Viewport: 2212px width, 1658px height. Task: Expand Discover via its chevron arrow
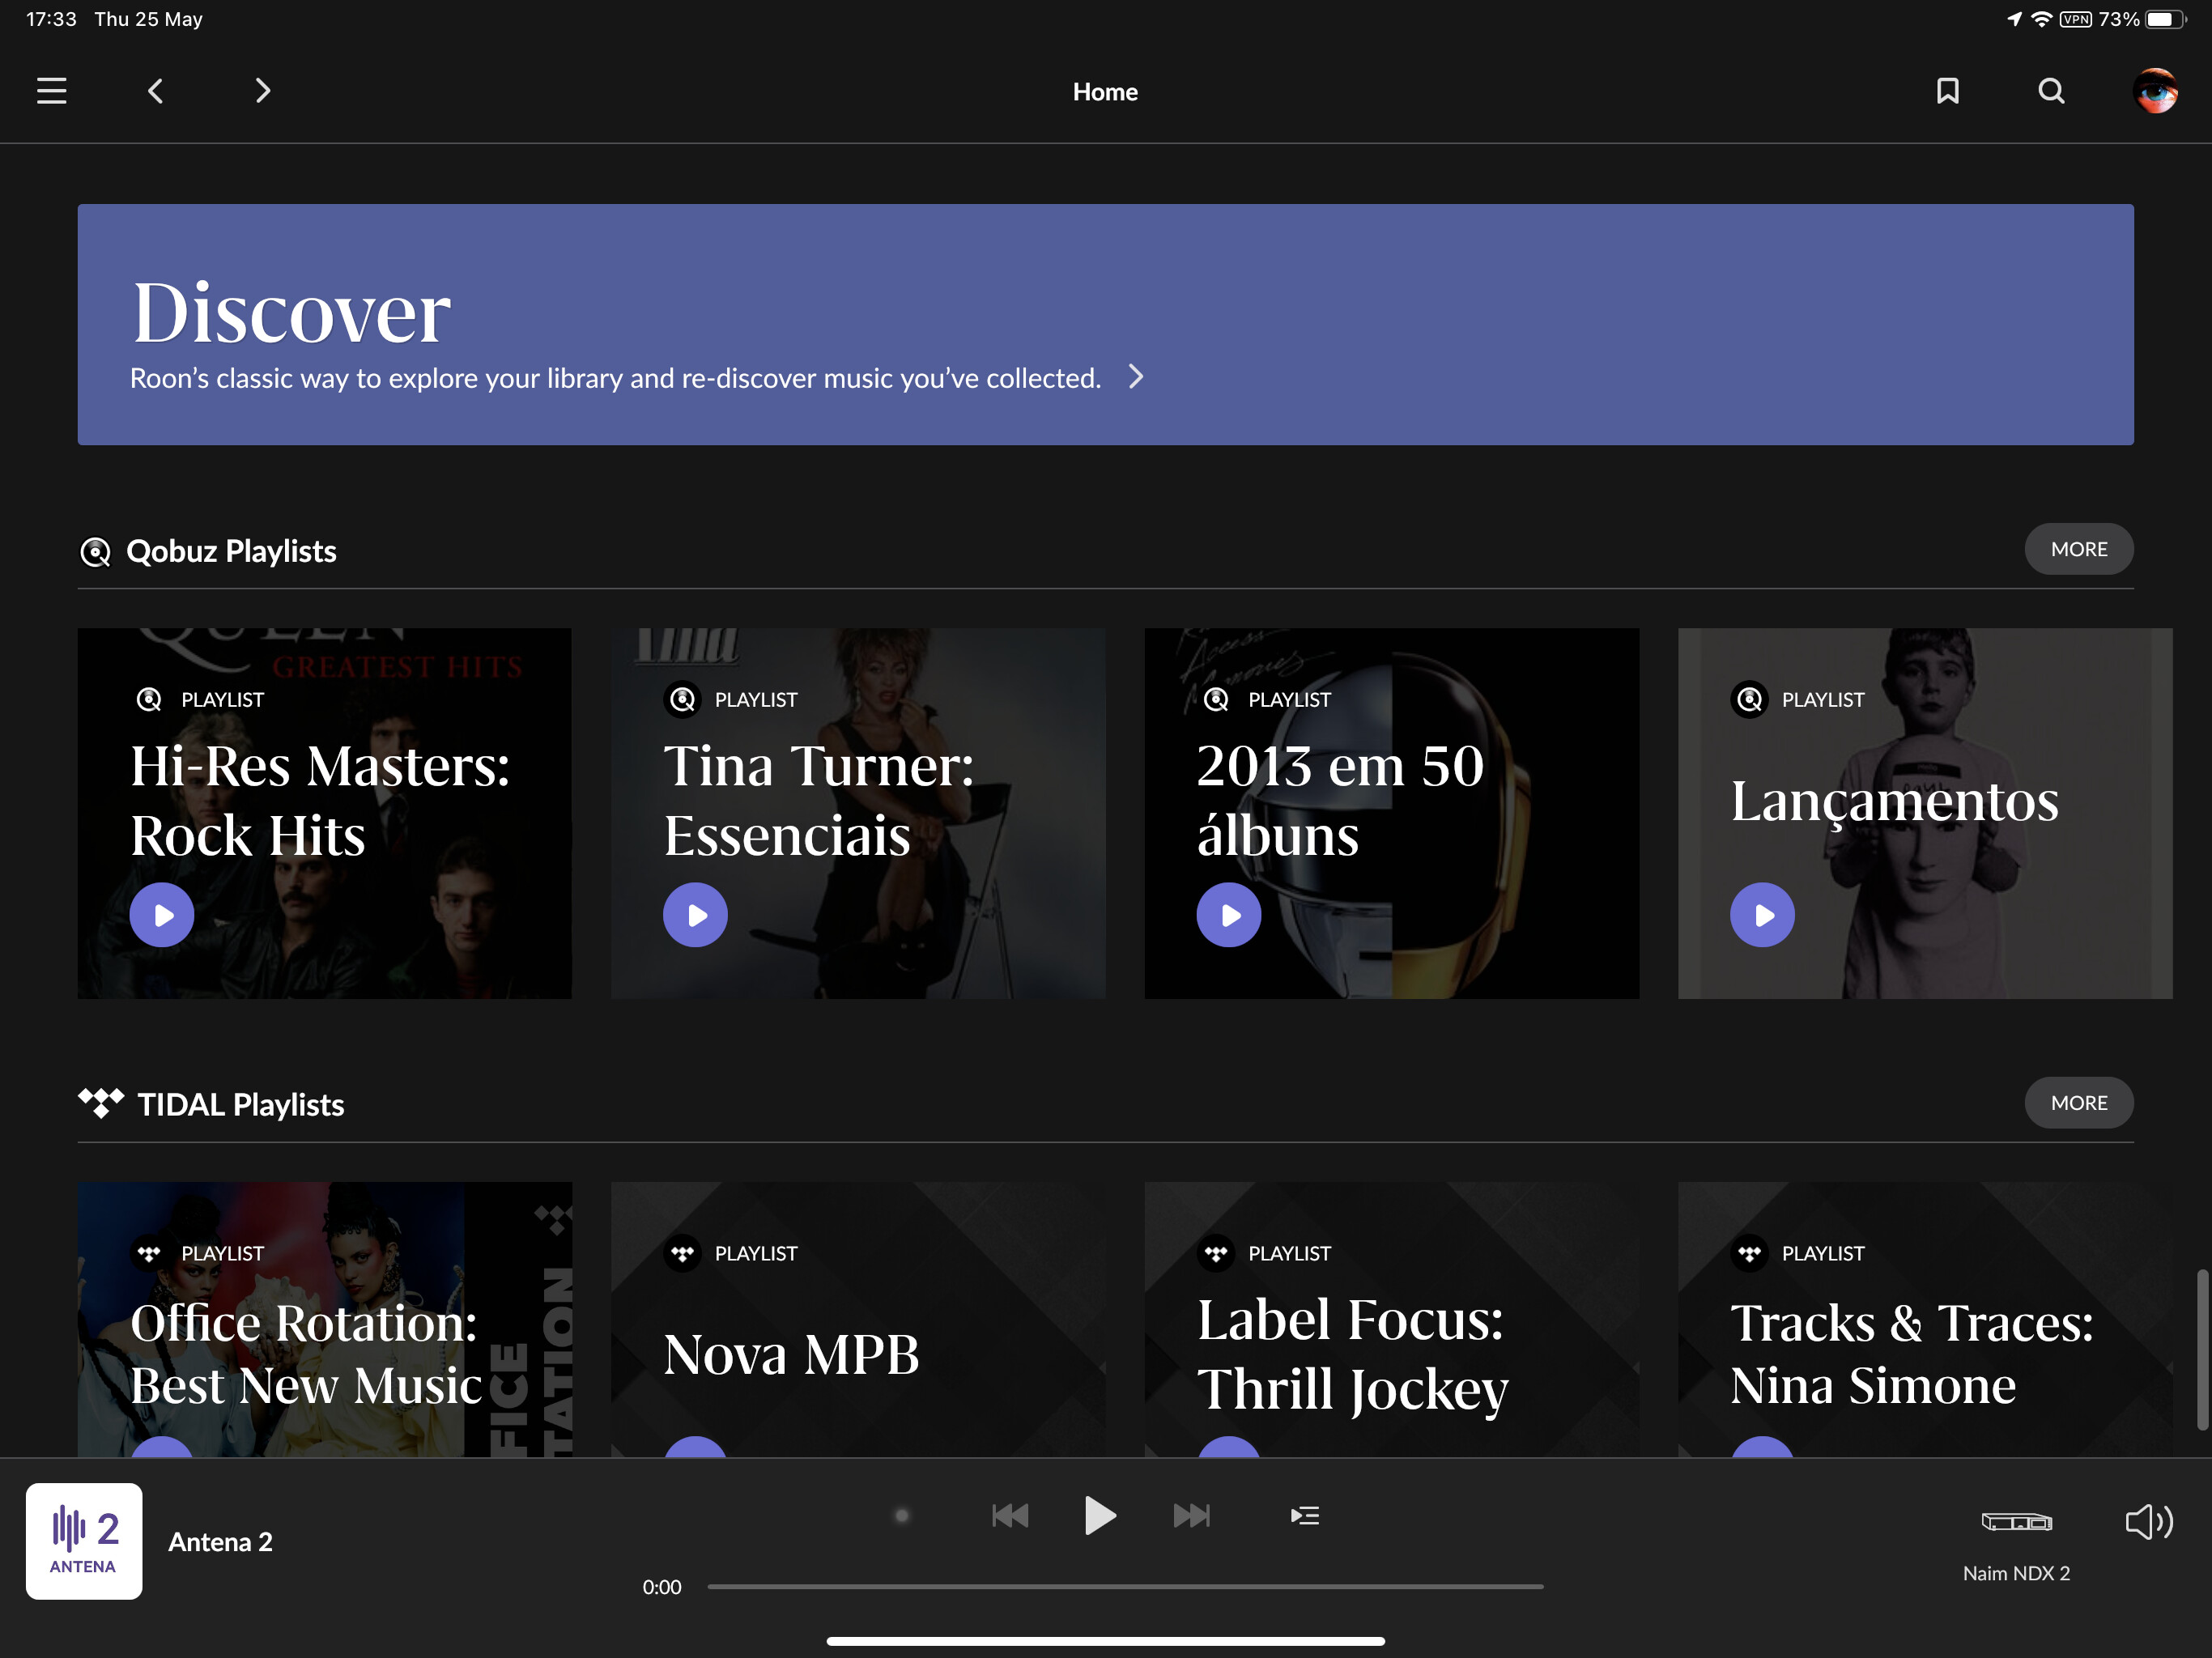(1135, 377)
